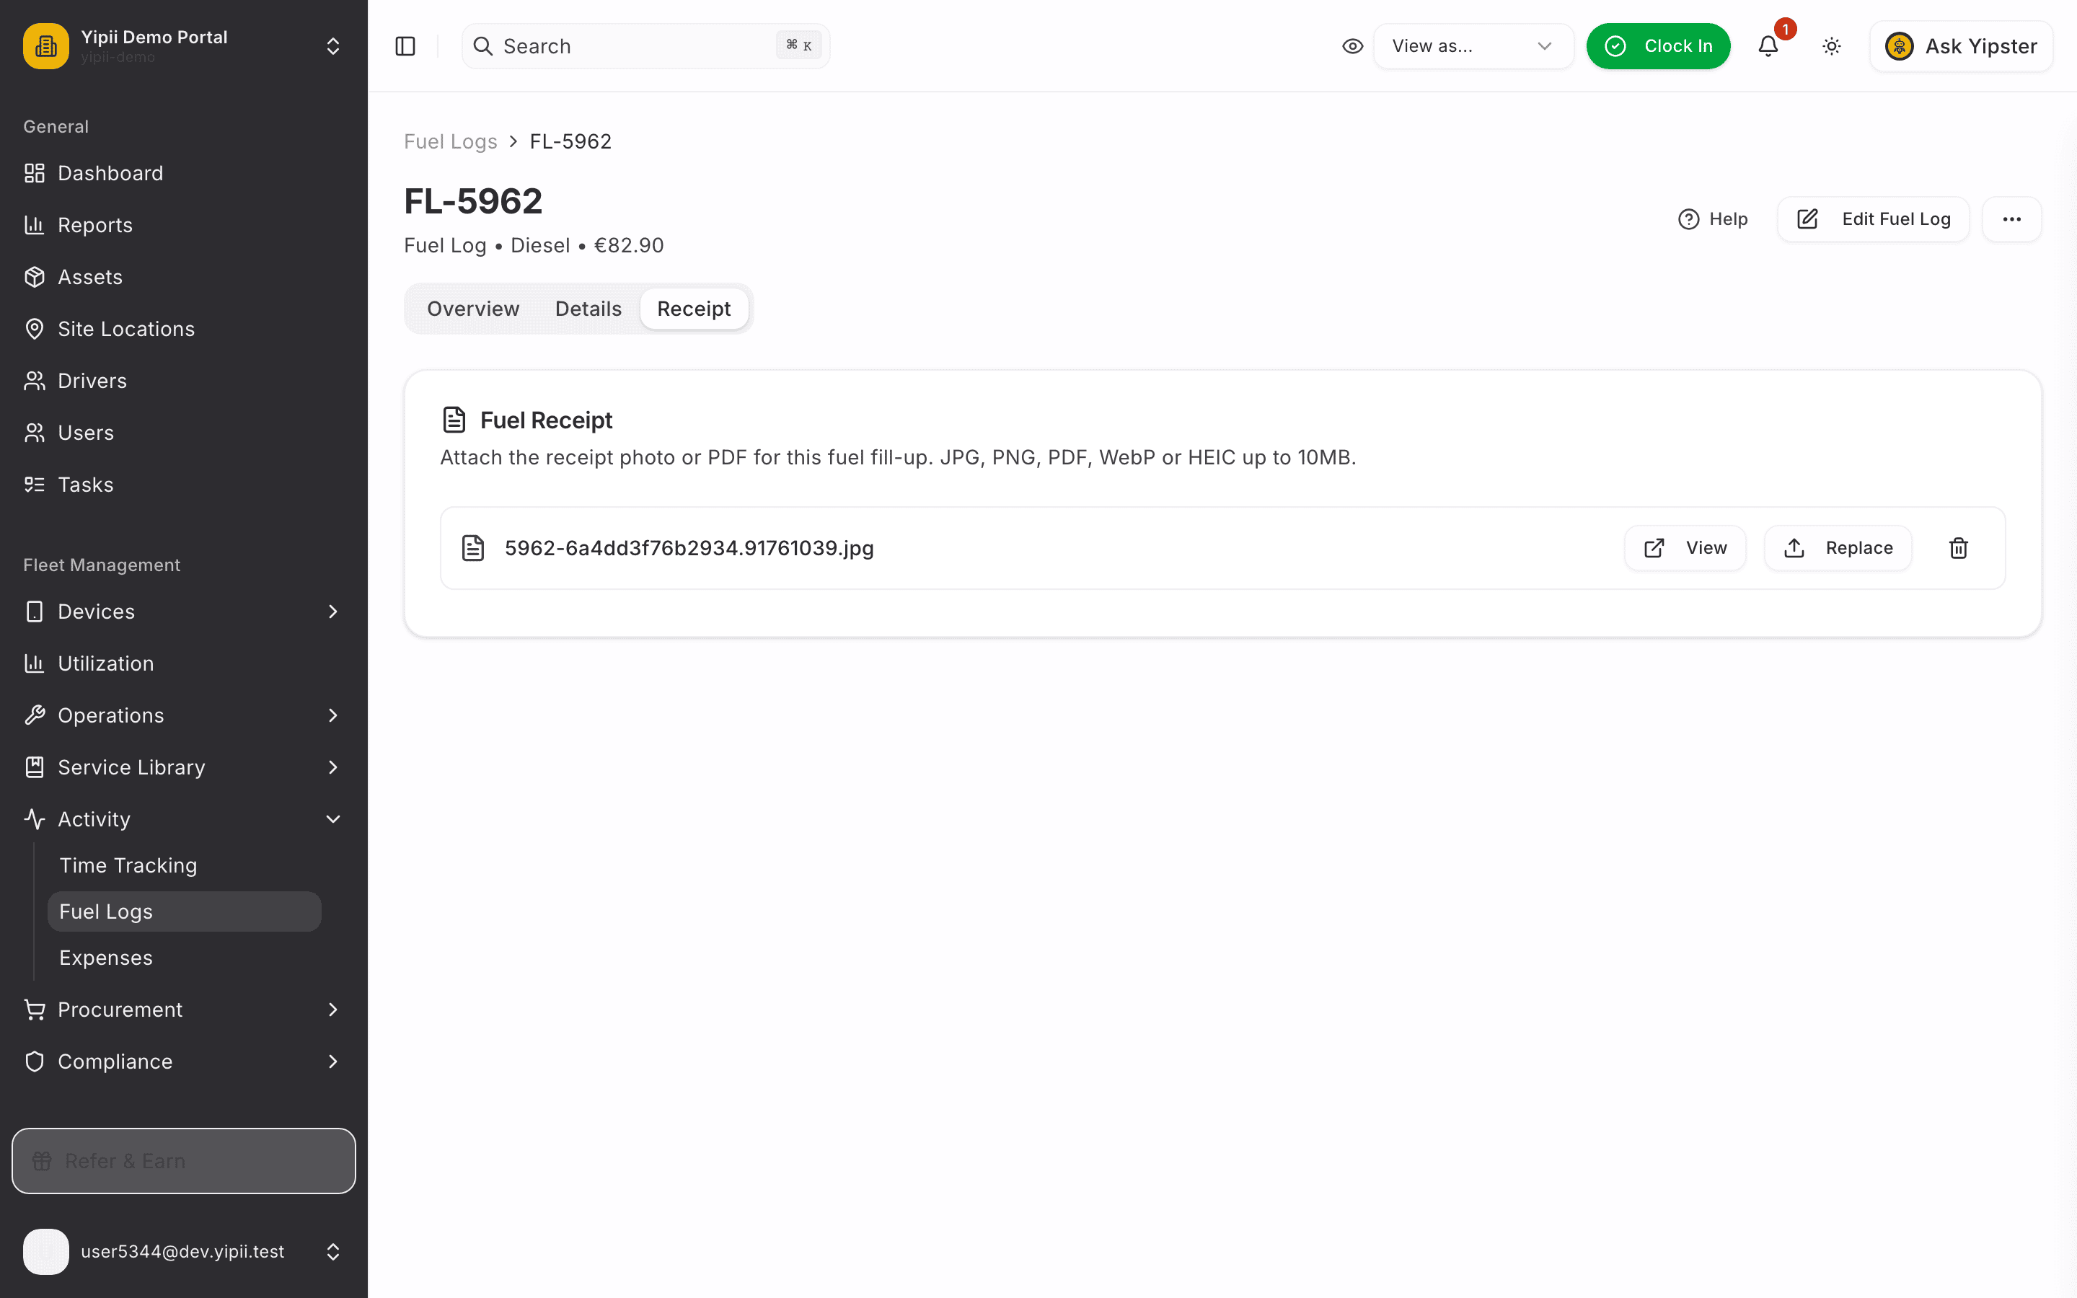Screen dimensions: 2077x1298
Task: Open the View as... dropdown
Action: [1473, 46]
